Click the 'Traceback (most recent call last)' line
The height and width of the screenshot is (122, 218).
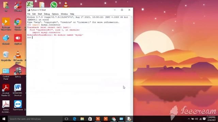[x=49, y=27]
